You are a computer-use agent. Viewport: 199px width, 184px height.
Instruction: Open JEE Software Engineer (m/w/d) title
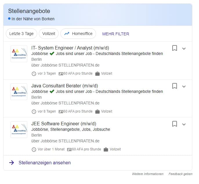(x=64, y=124)
